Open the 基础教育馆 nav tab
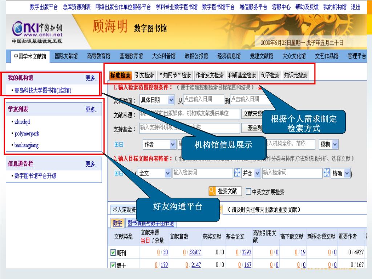 point(131,56)
